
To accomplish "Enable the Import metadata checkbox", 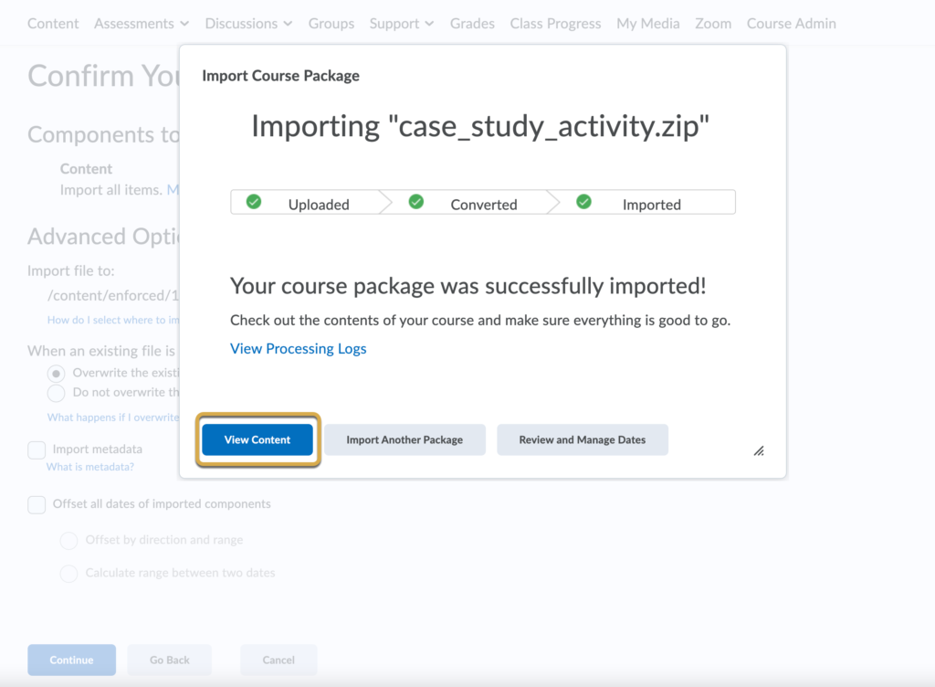I will [x=37, y=449].
